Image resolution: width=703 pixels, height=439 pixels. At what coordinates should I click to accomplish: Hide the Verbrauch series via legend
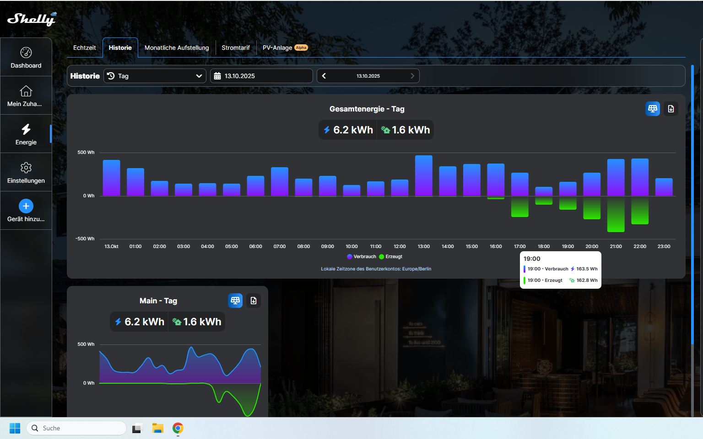click(362, 257)
